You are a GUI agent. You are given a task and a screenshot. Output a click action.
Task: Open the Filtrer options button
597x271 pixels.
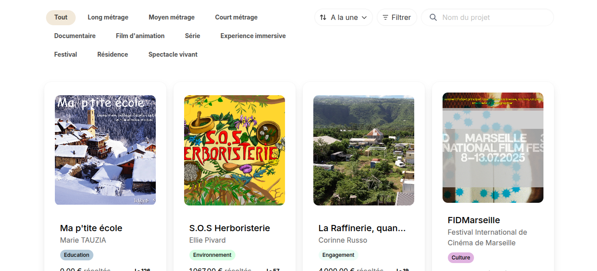click(397, 18)
